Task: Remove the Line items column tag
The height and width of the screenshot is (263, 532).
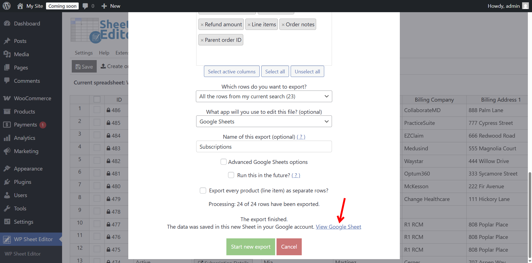Action: click(x=249, y=25)
